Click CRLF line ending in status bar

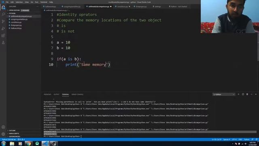coord(240,140)
